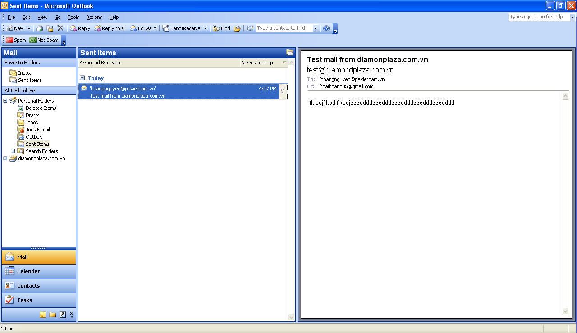
Task: Click Arranged By: Date header
Action: pos(159,63)
